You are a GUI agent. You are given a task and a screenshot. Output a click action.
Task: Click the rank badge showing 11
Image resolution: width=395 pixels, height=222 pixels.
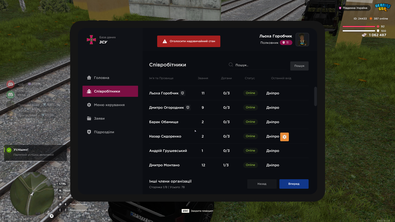pyautogui.click(x=286, y=43)
